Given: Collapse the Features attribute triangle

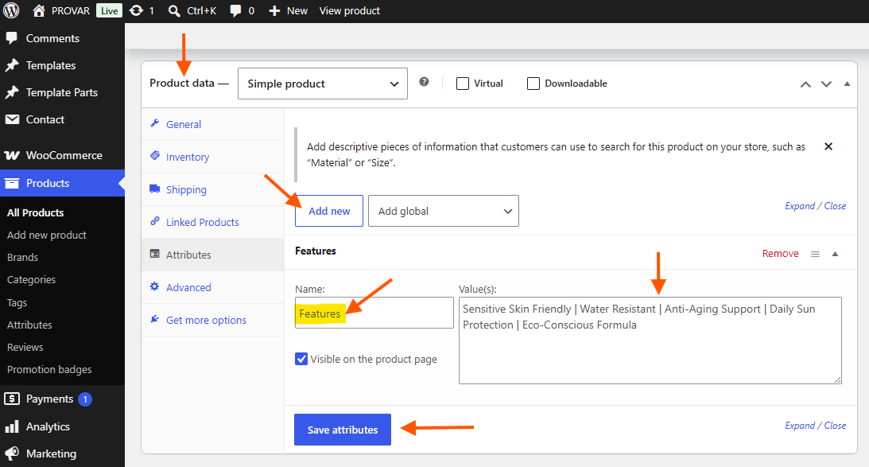Looking at the screenshot, I should [x=835, y=254].
